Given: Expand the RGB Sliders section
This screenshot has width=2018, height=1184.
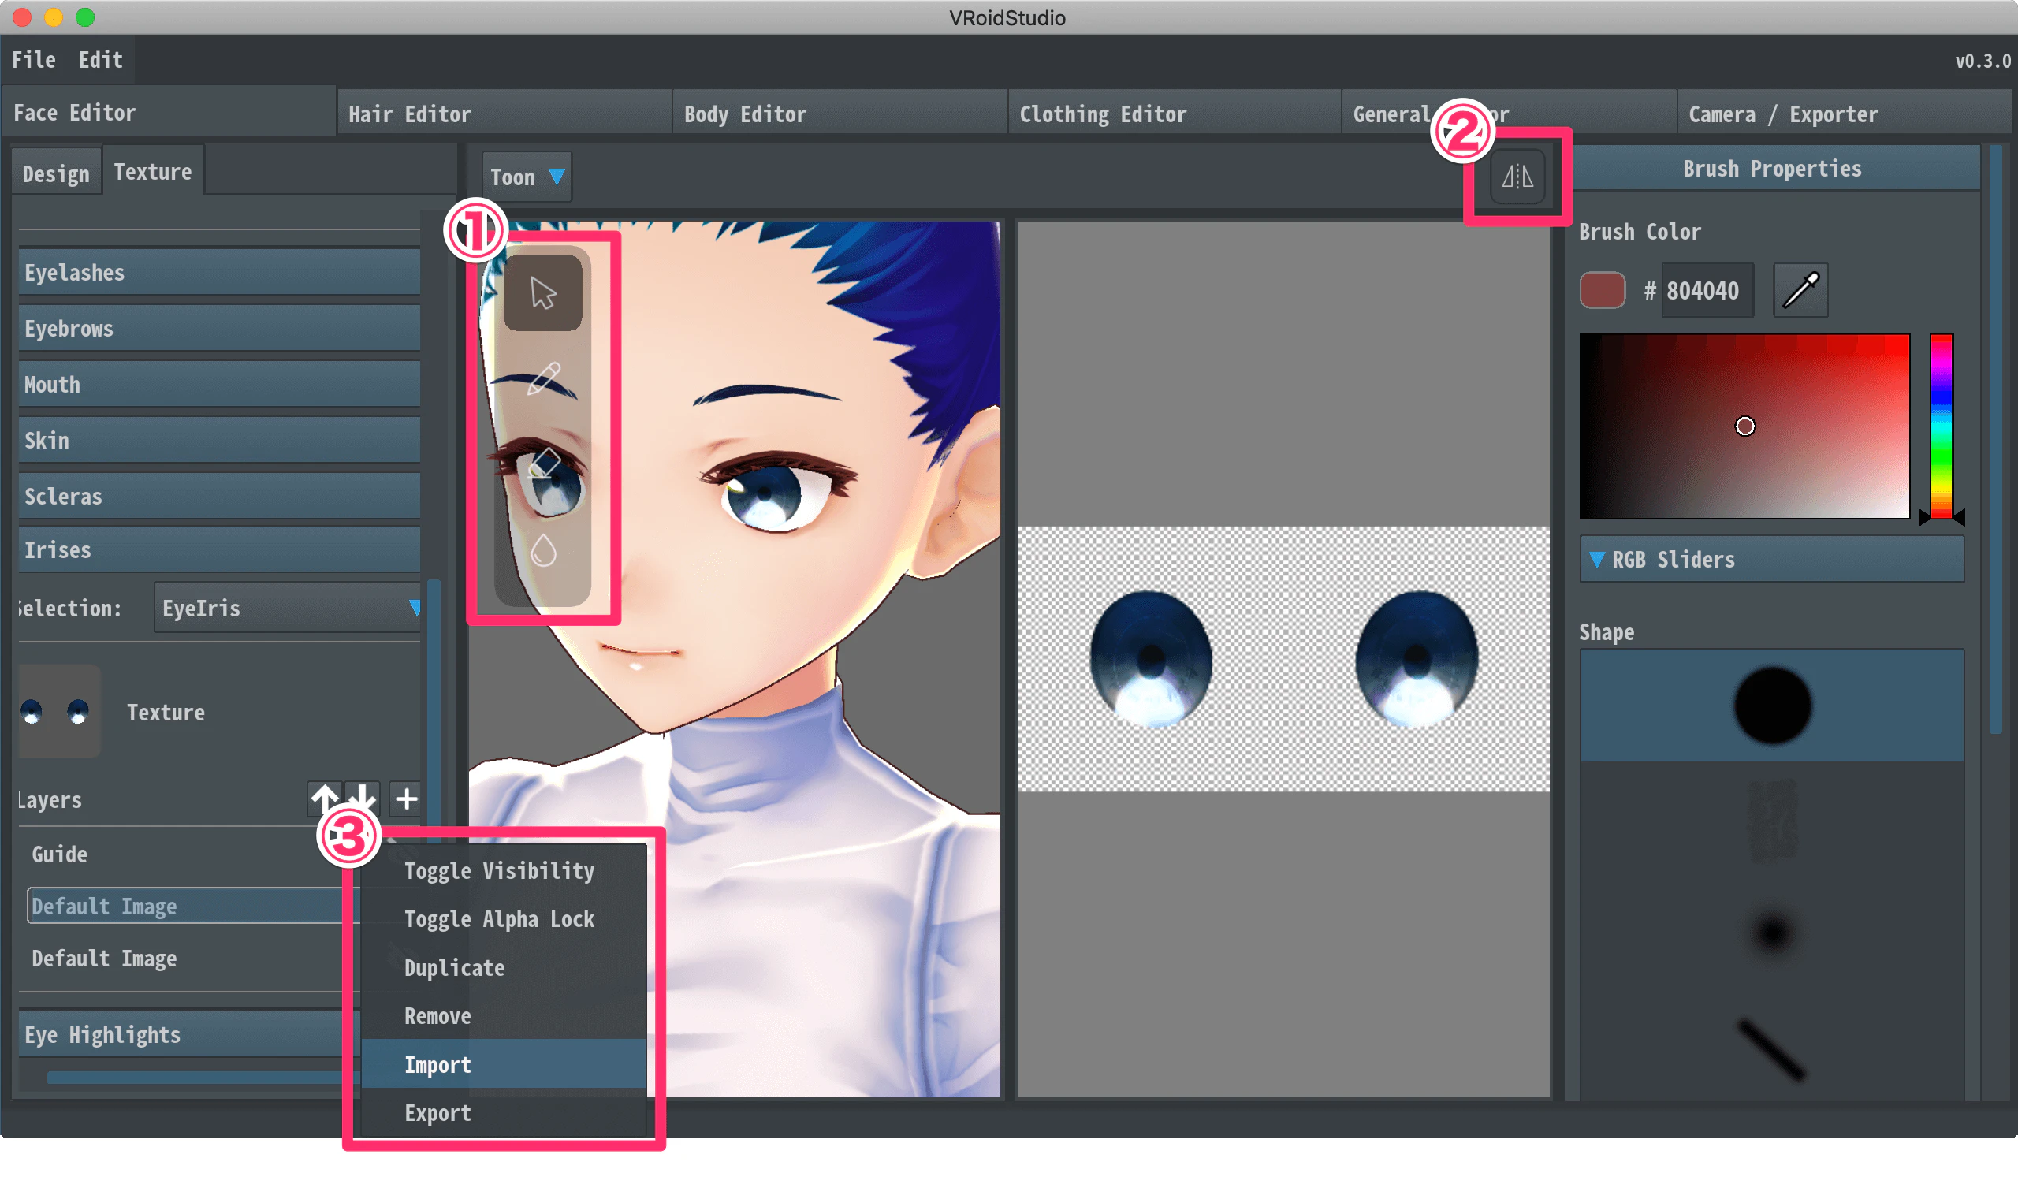Looking at the screenshot, I should (x=1771, y=560).
